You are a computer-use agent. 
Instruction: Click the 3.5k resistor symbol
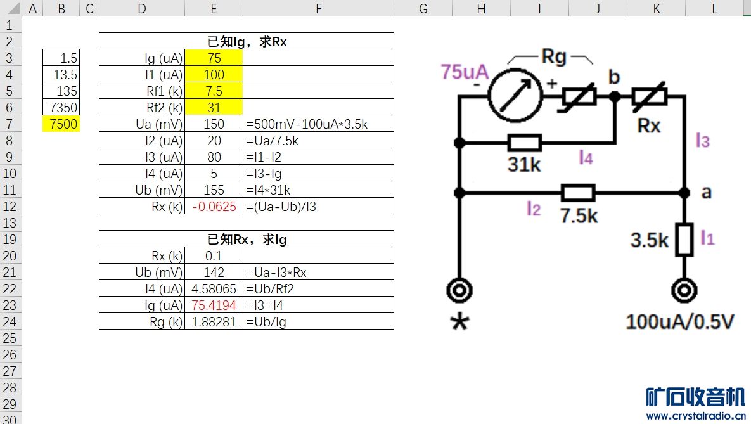pyautogui.click(x=684, y=240)
